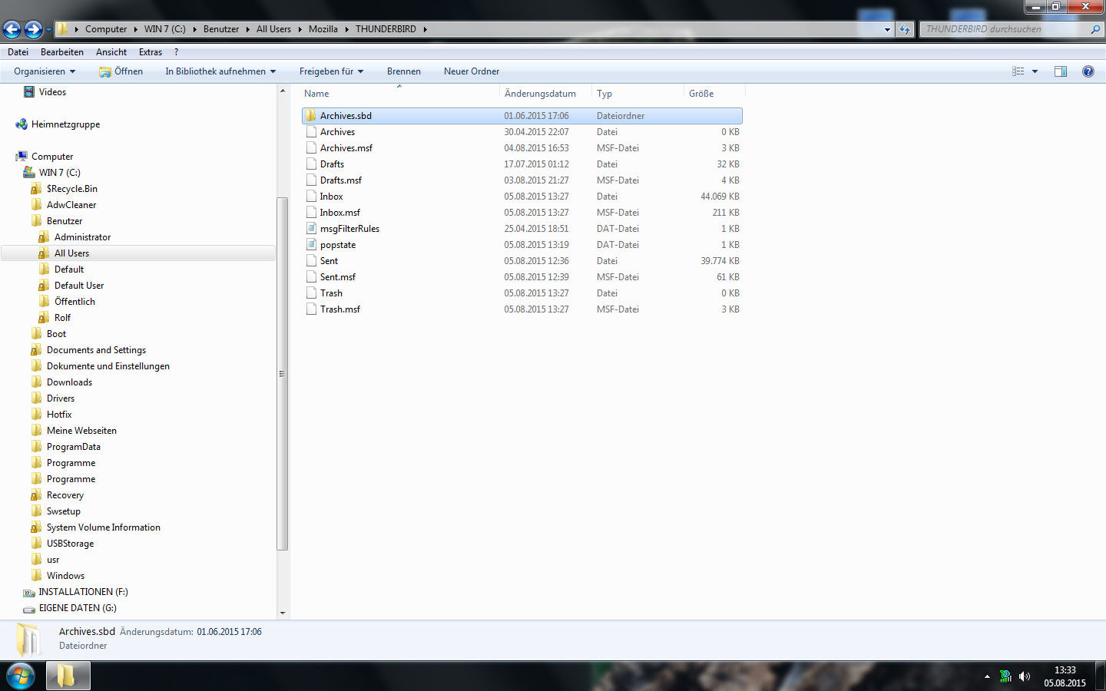Click the Computer icon in navigation tree

click(22, 157)
